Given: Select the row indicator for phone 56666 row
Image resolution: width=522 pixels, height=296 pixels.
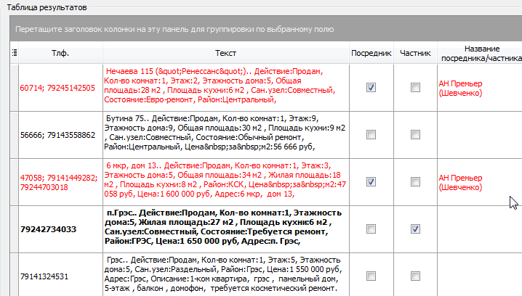Looking at the screenshot, I should point(15,135).
